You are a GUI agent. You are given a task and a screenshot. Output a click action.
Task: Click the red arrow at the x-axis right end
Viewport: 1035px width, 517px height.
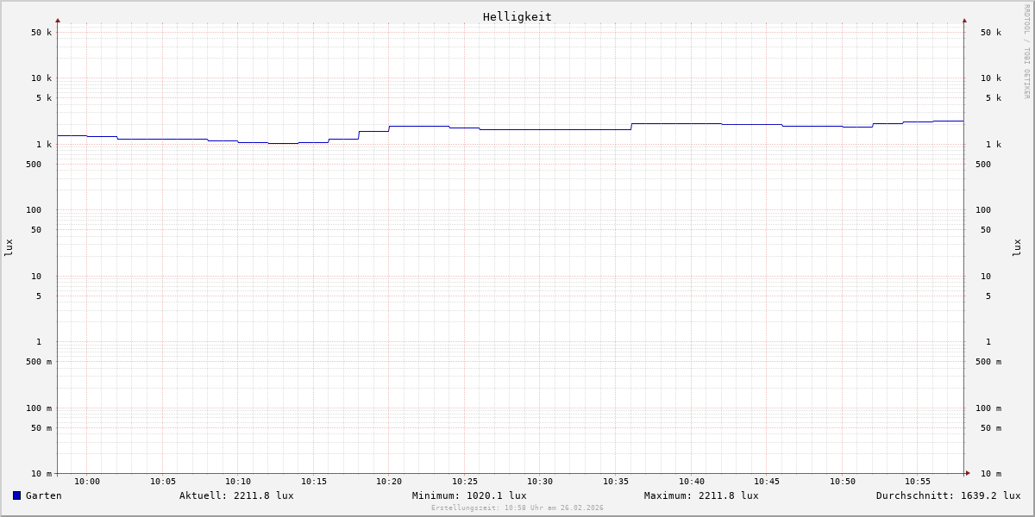968,473
